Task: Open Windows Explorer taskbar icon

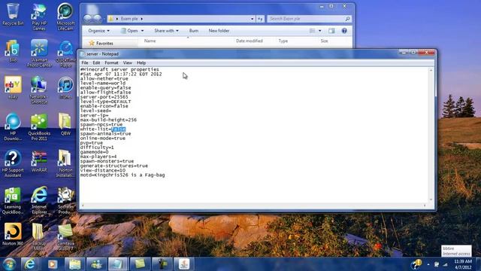Action: point(74,264)
